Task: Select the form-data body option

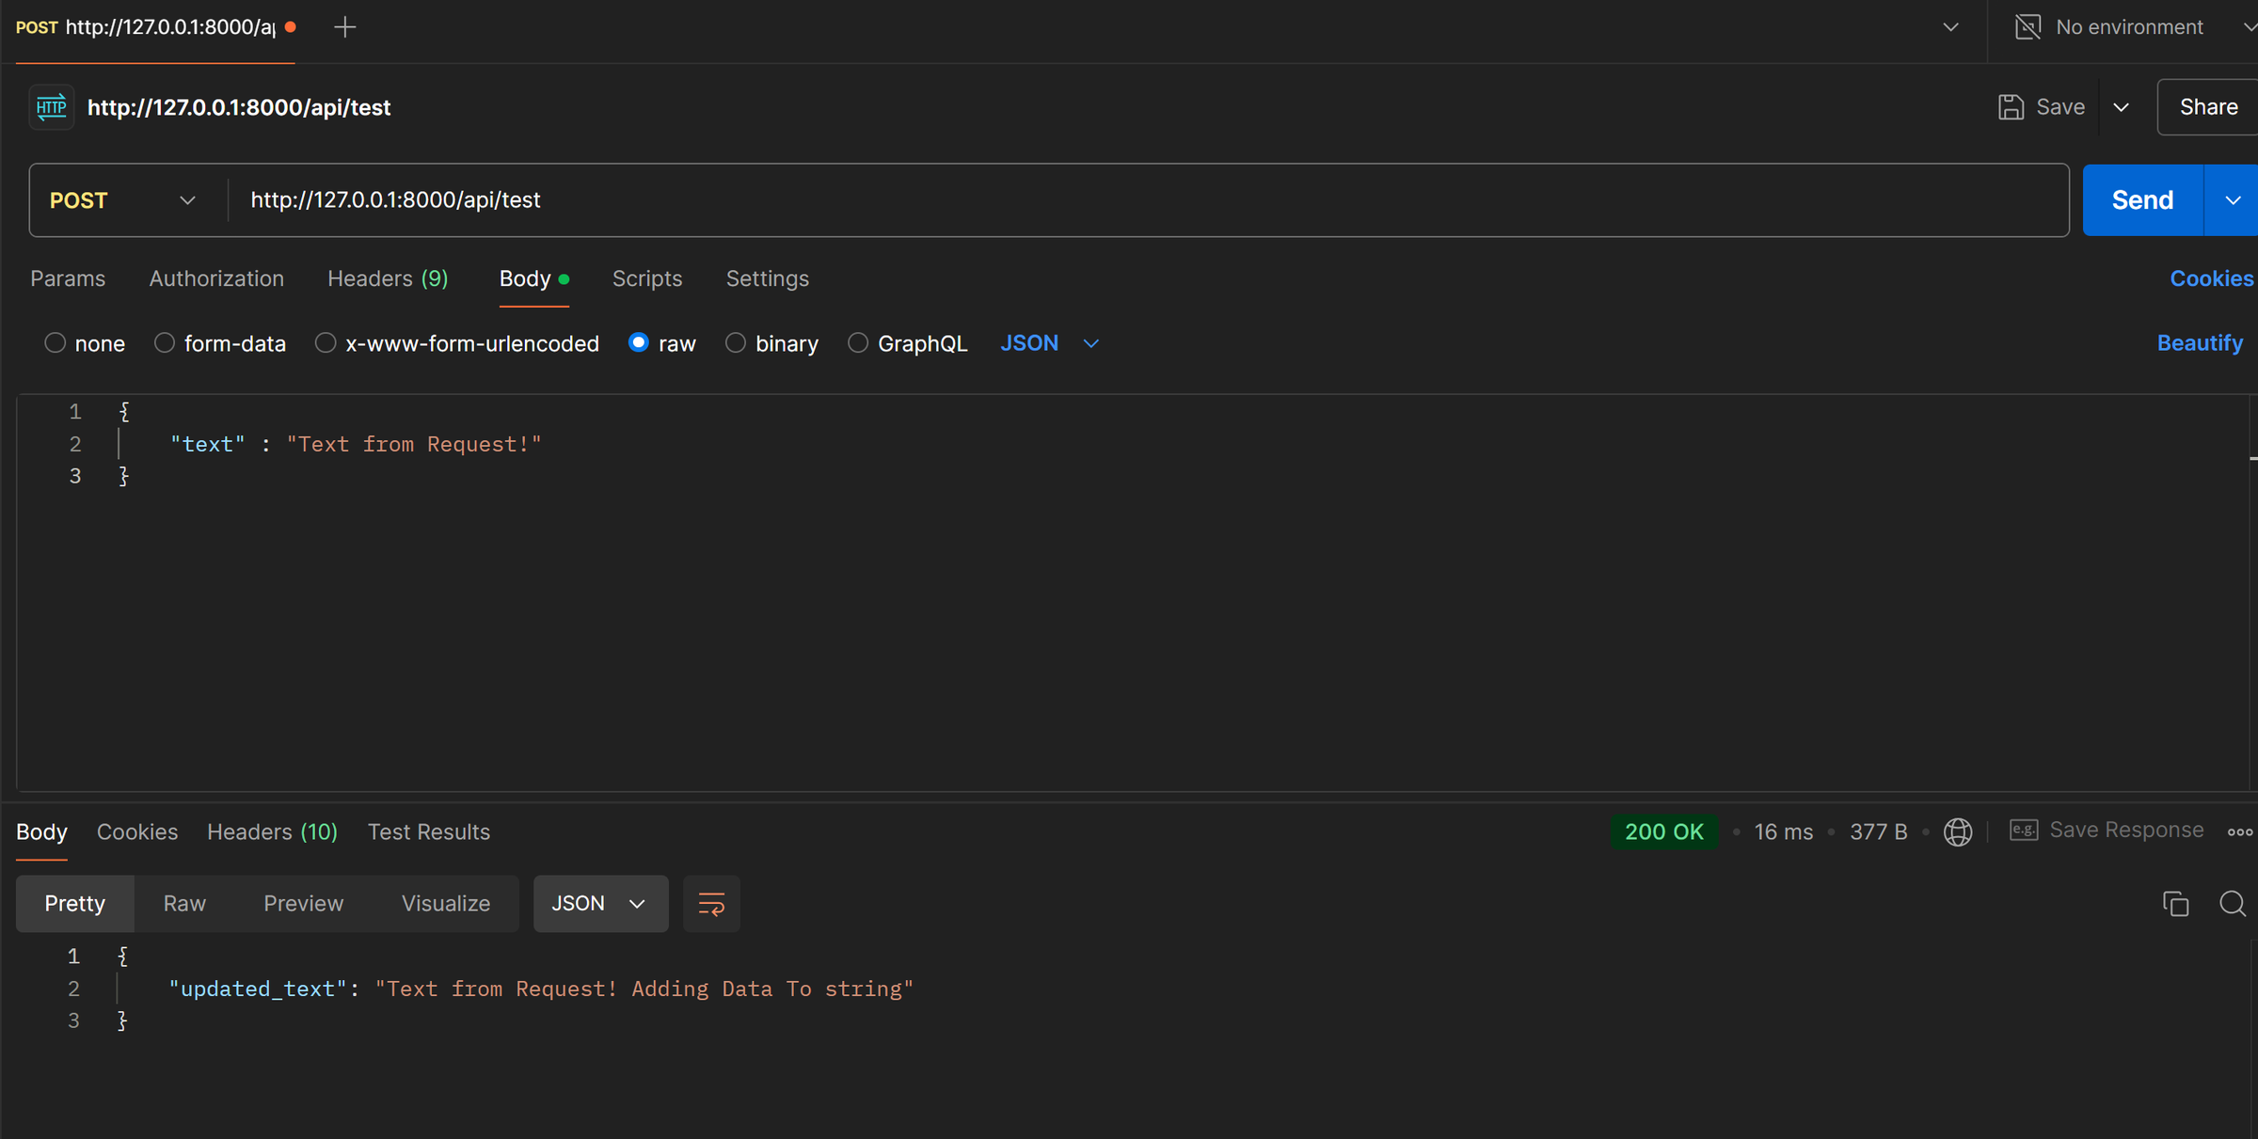Action: click(x=164, y=342)
